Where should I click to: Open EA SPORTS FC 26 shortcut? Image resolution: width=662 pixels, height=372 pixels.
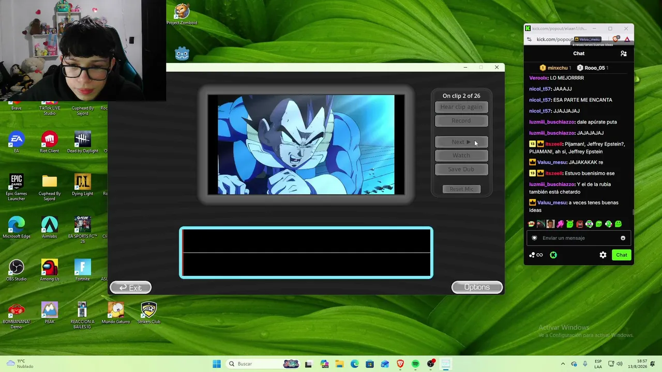coord(83,230)
